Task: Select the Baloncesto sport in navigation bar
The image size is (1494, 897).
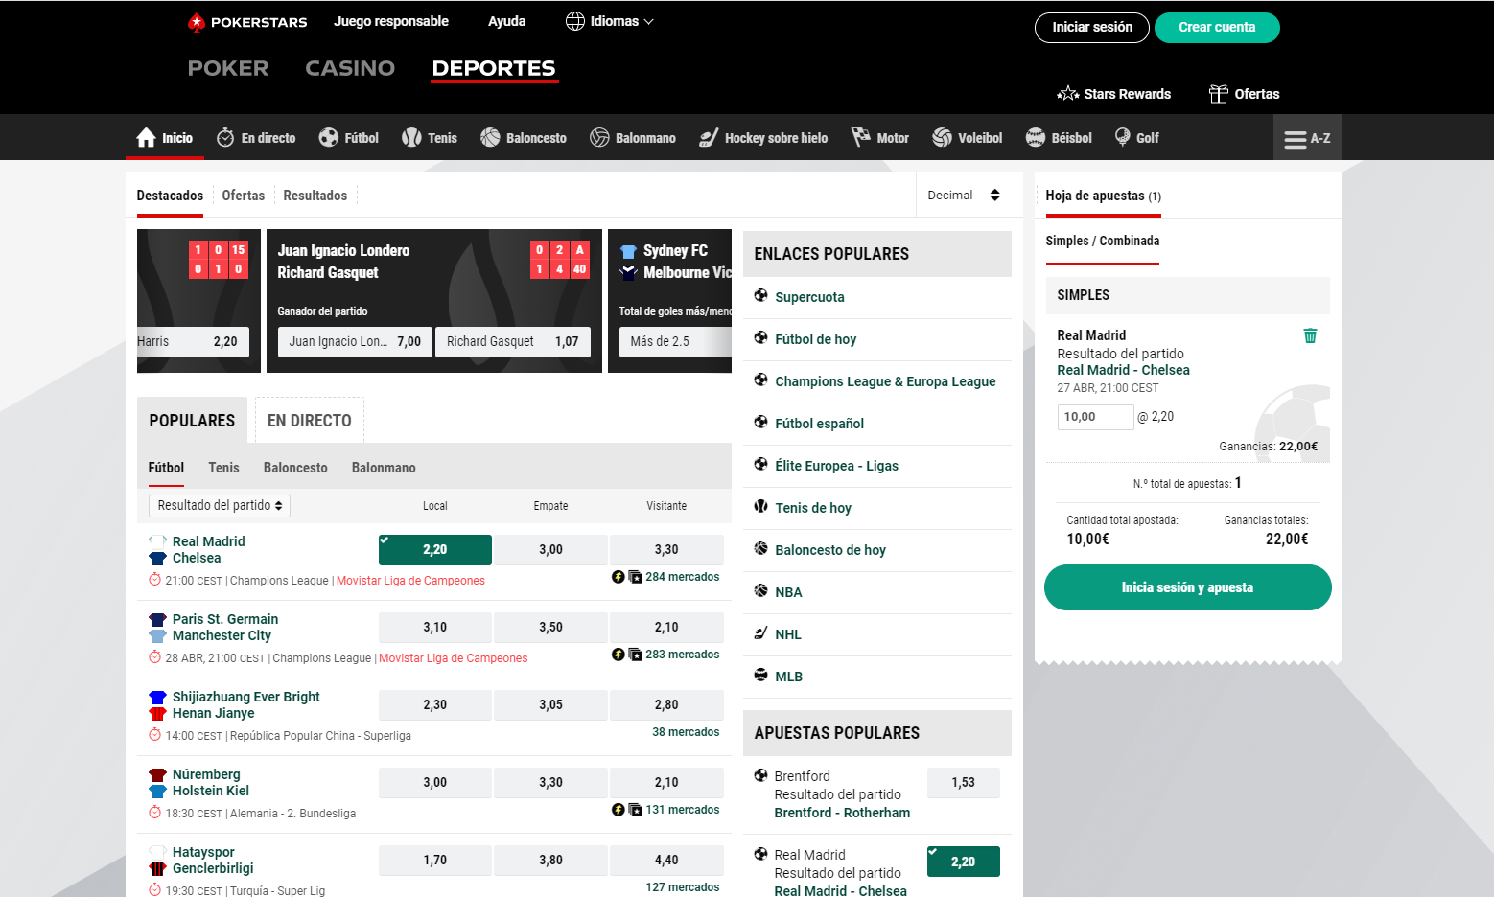Action: pos(524,138)
